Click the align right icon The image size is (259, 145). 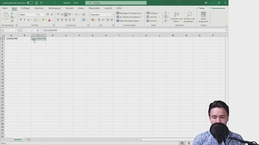66,20
